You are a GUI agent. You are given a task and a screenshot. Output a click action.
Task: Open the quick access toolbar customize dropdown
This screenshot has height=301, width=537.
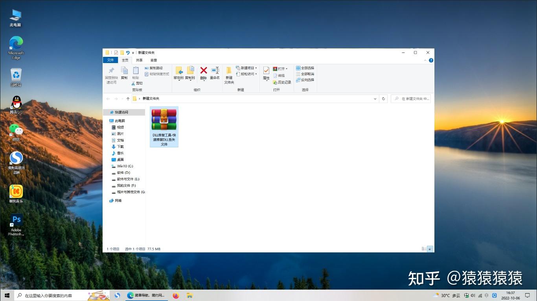(x=133, y=53)
